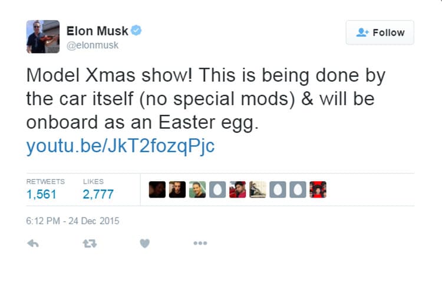
Task: Open the youtu.be/JkT2fozqPjc link
Action: (120, 146)
